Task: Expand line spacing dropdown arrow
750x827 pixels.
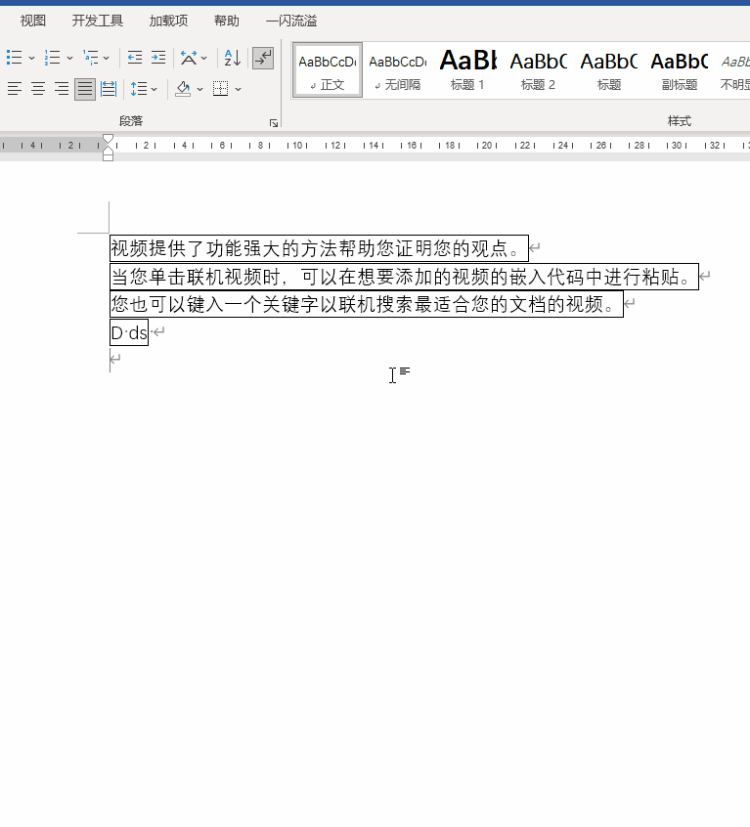Action: (154, 89)
